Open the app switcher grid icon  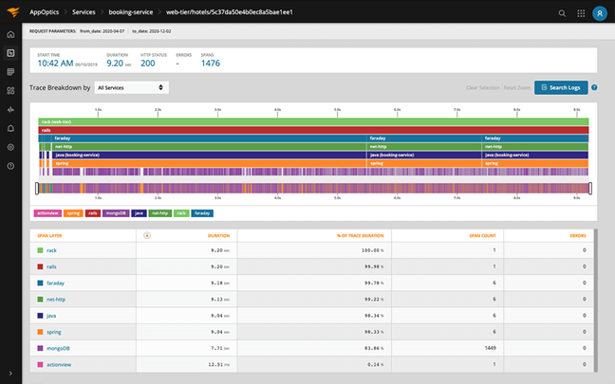[581, 13]
